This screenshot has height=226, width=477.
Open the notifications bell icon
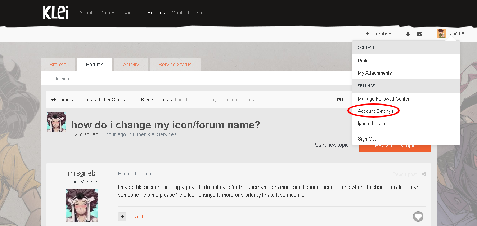pos(408,34)
